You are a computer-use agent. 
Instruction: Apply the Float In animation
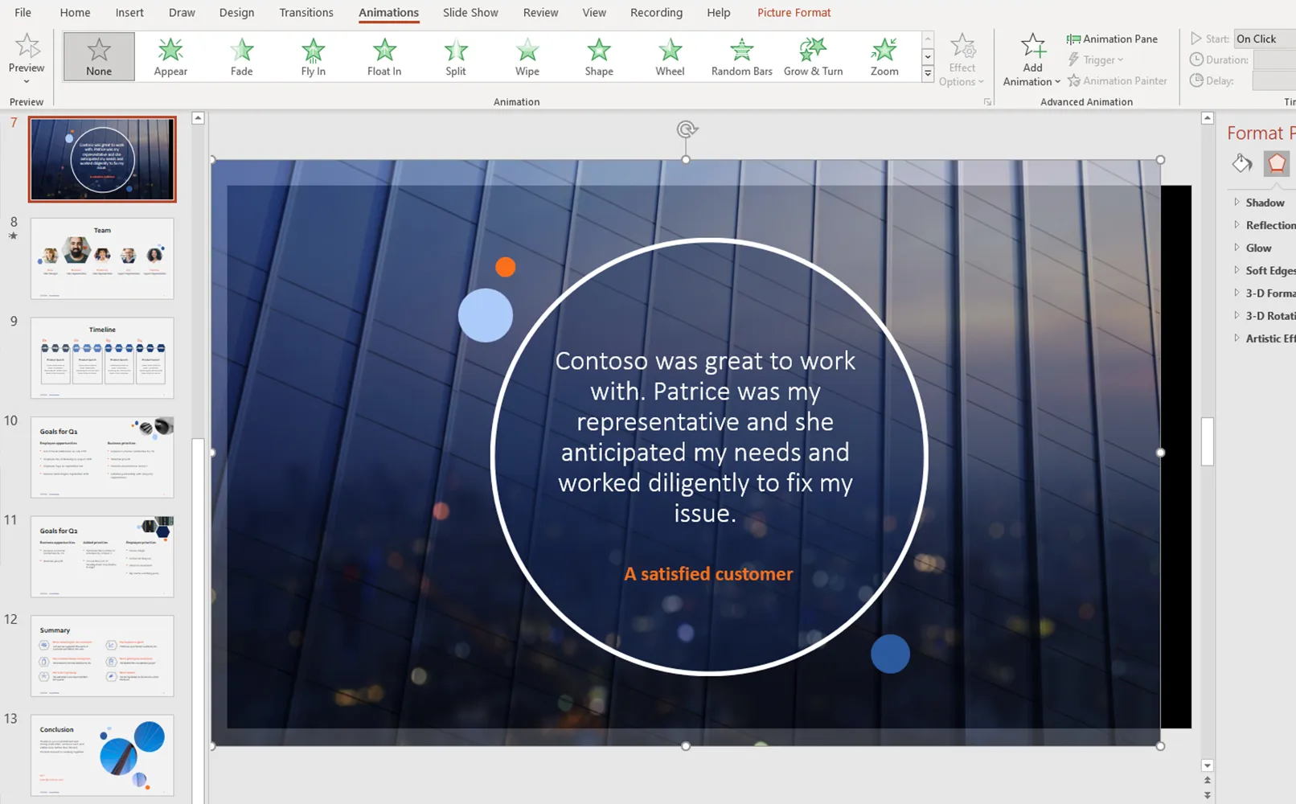(x=384, y=56)
